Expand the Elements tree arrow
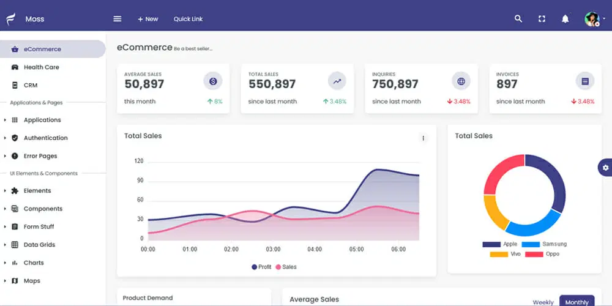 pyautogui.click(x=5, y=190)
